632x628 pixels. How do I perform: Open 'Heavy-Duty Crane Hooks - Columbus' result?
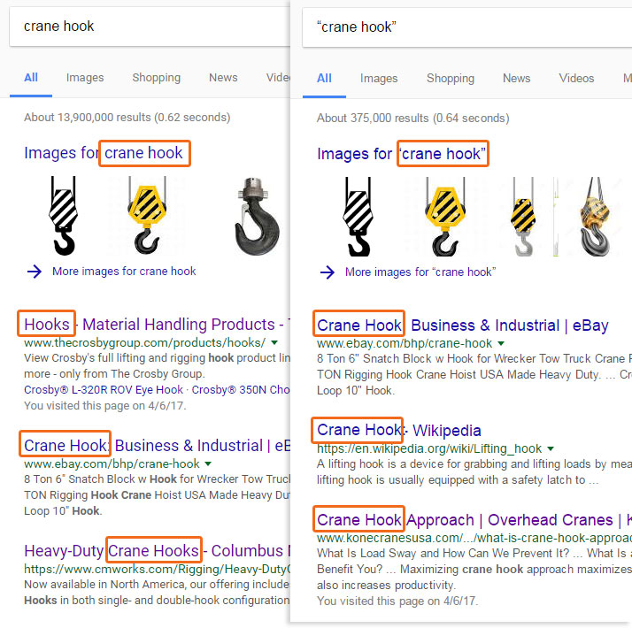tap(157, 551)
